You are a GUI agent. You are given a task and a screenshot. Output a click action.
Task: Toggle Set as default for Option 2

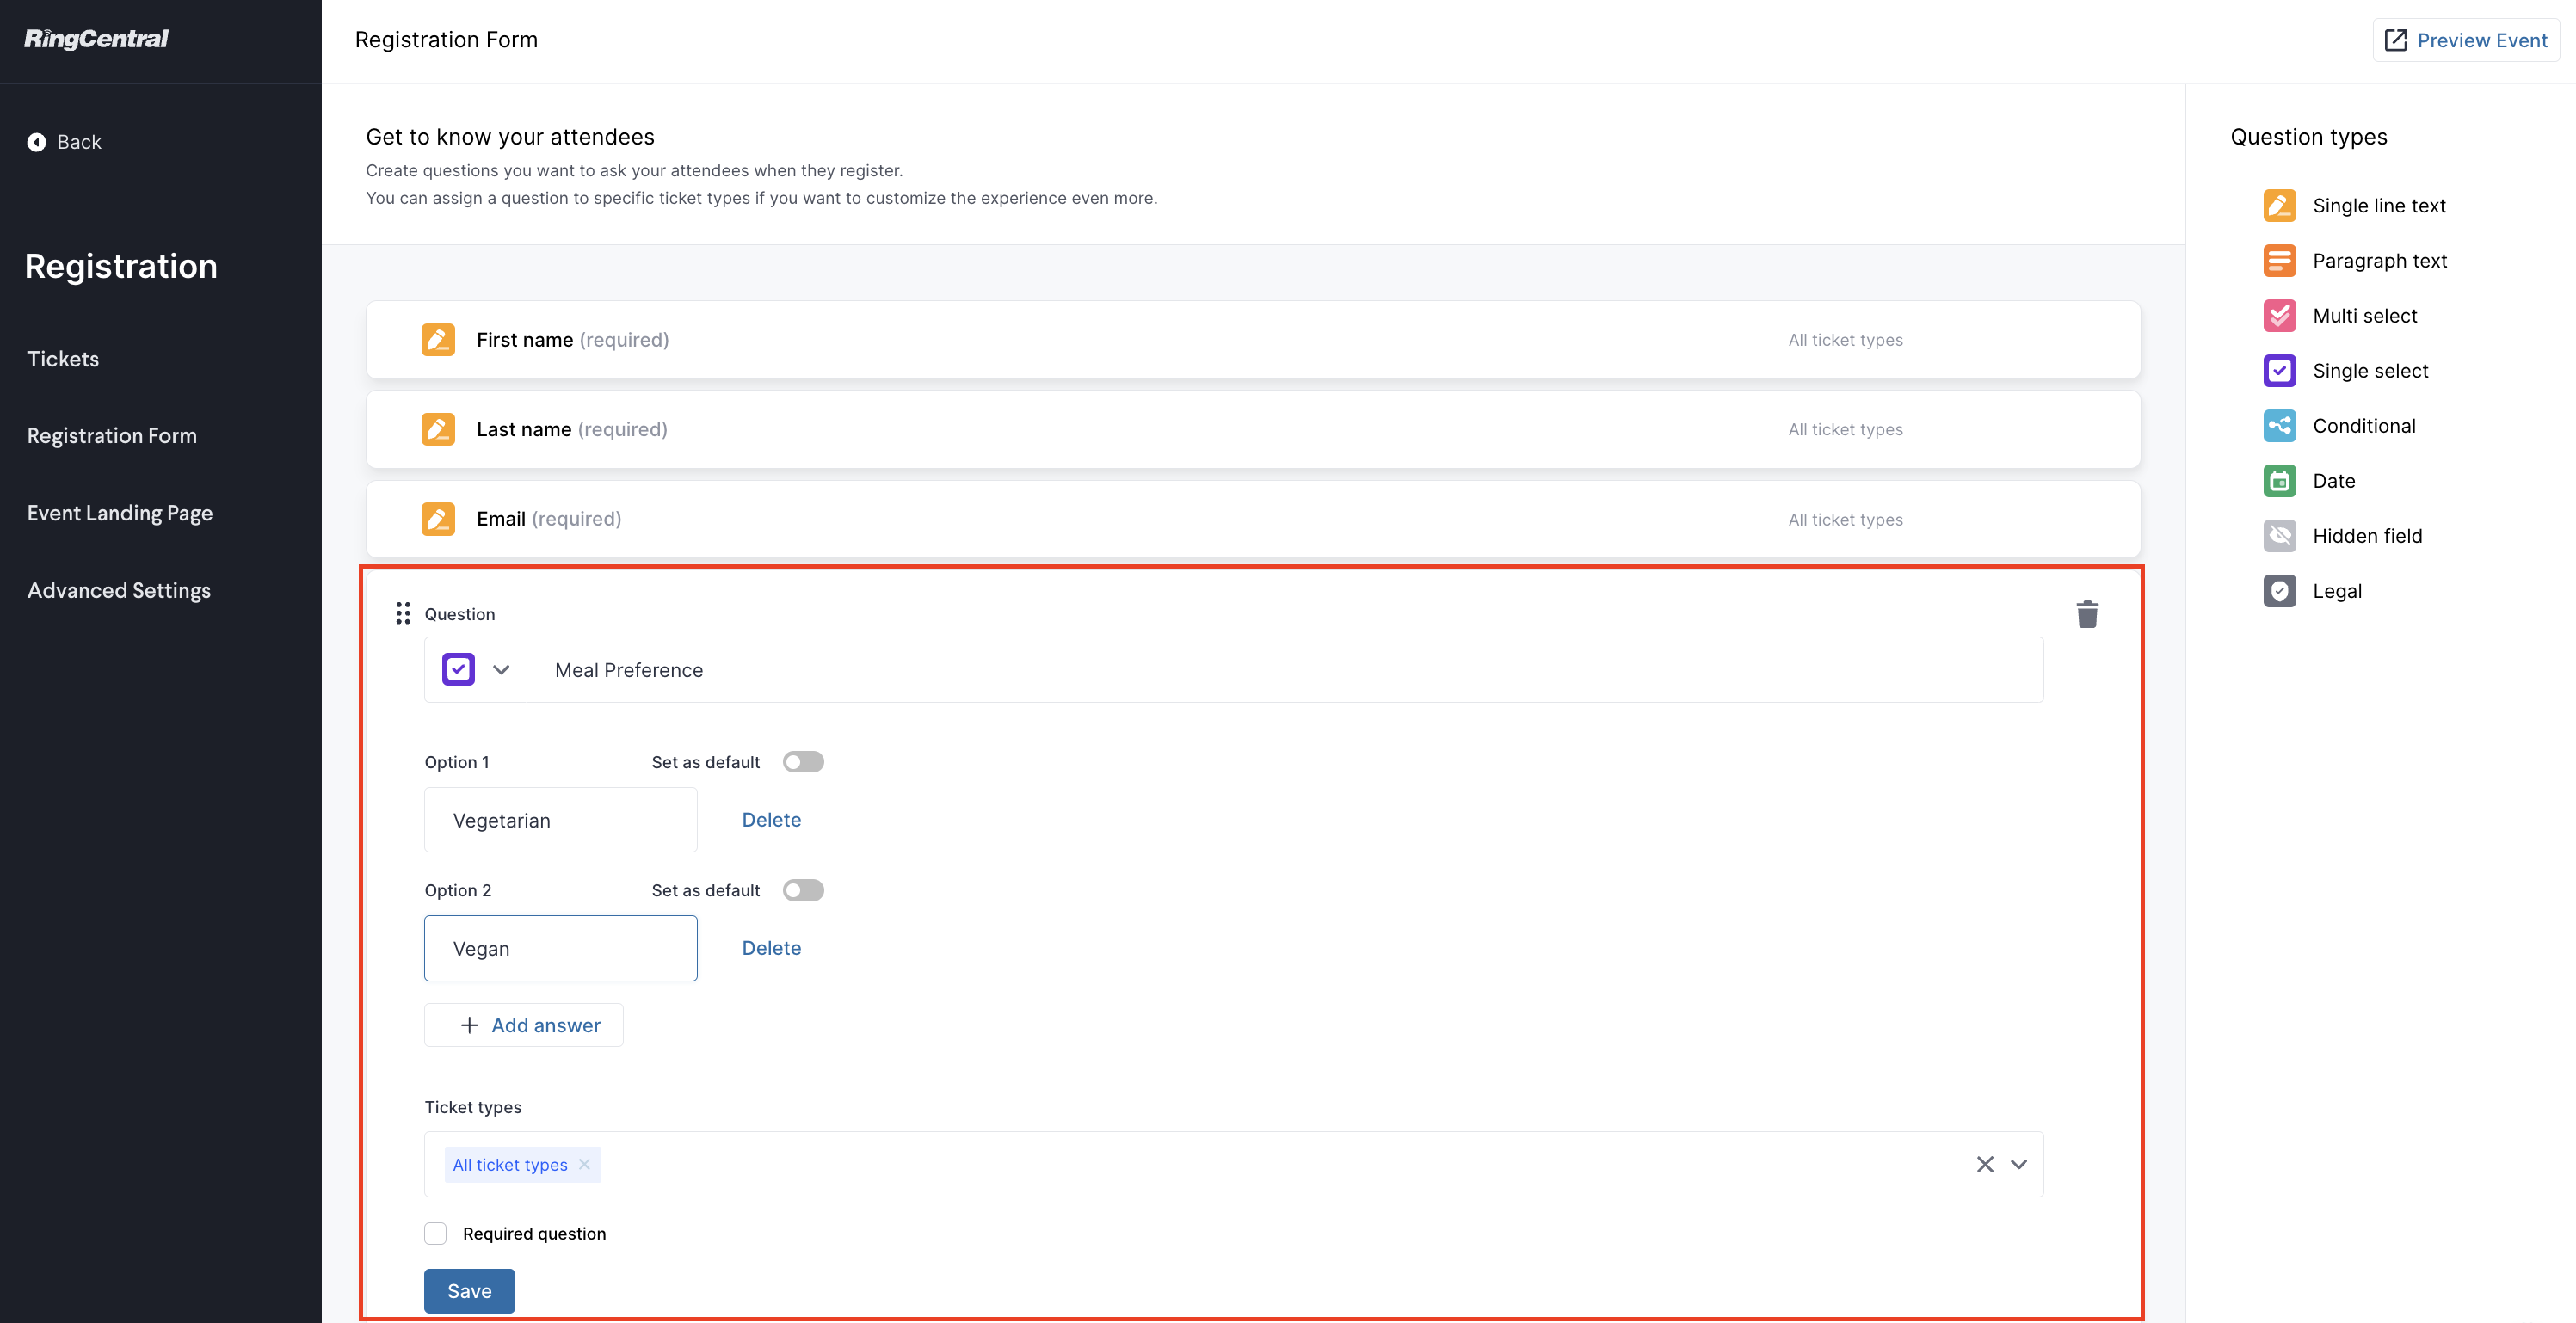(x=803, y=890)
